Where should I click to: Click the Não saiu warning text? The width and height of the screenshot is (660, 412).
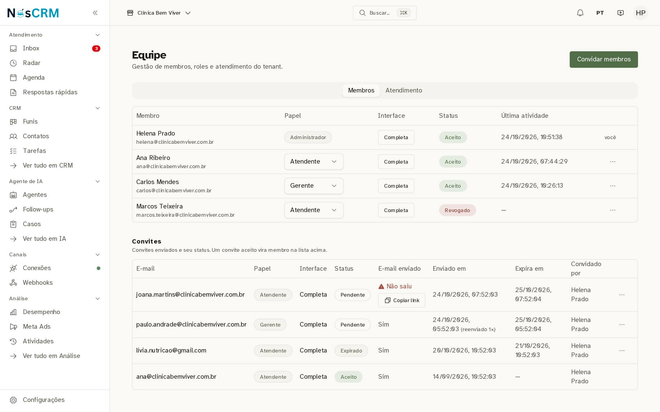[399, 286]
